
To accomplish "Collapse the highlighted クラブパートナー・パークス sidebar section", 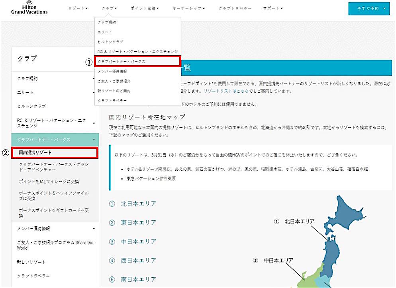I will pyautogui.click(x=94, y=140).
